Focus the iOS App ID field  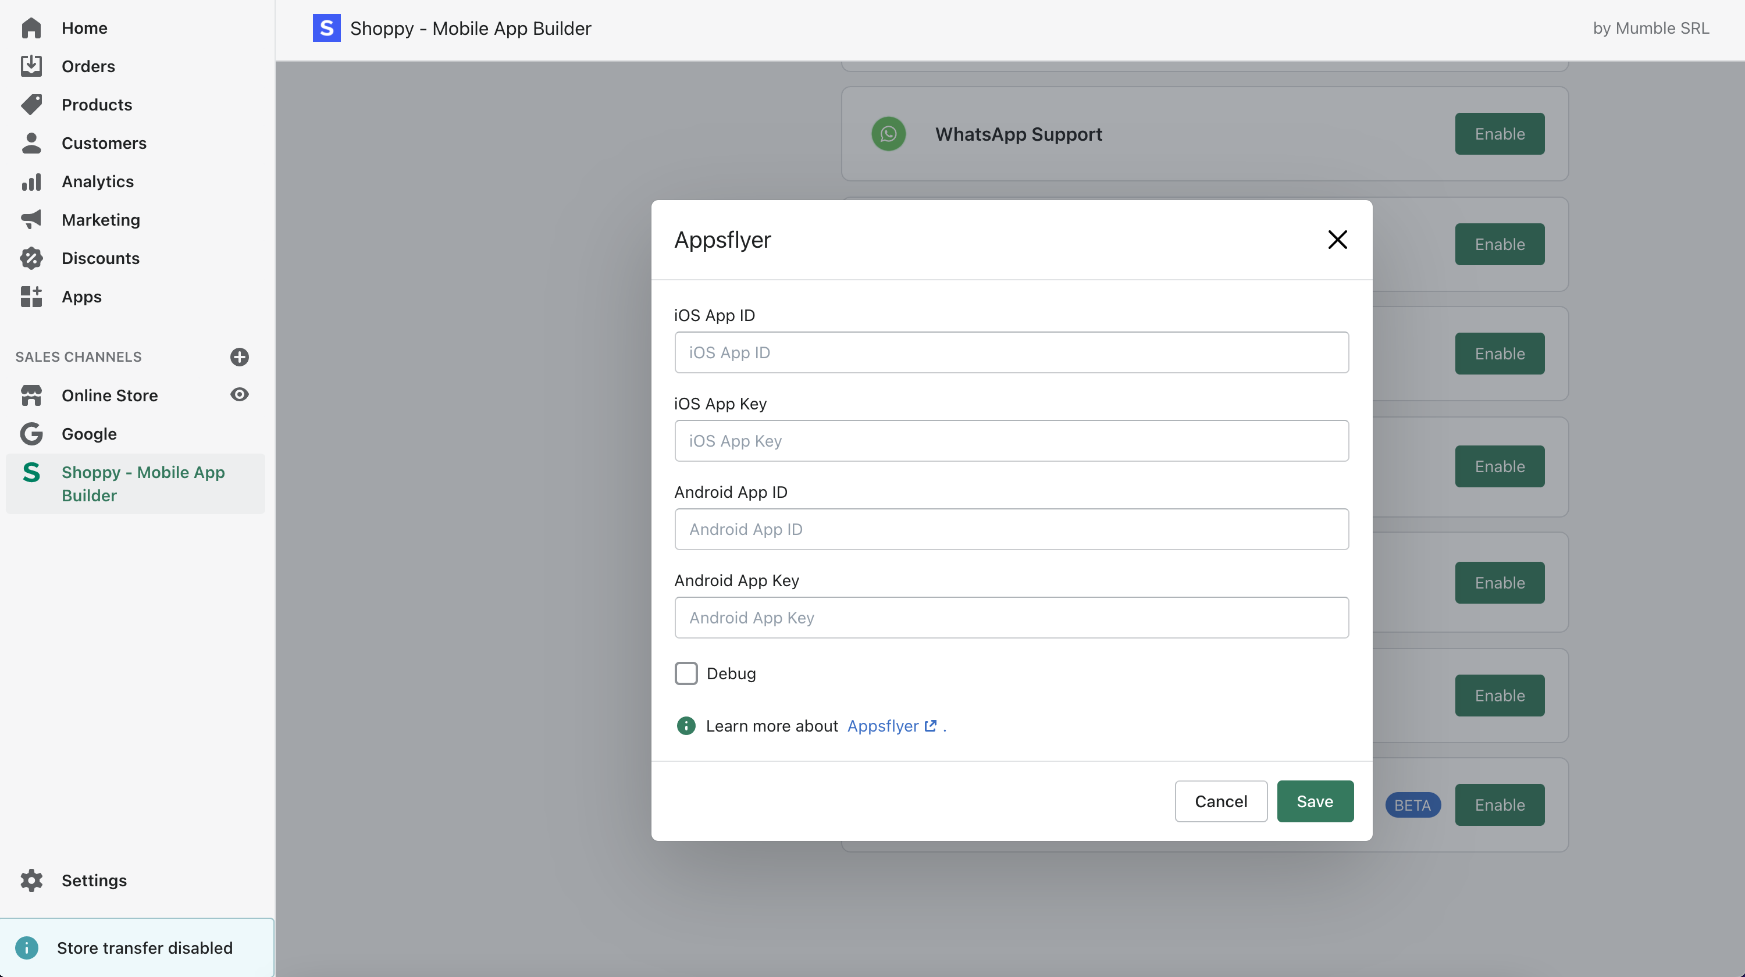click(x=1011, y=352)
